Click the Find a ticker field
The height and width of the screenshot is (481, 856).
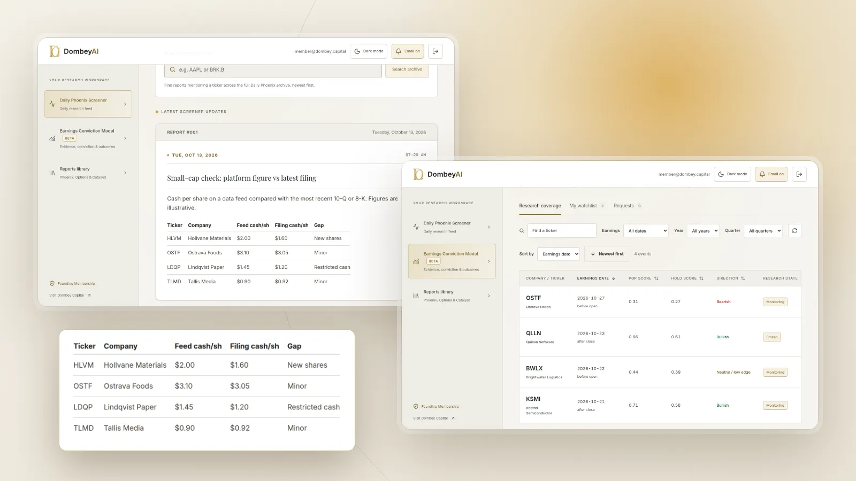pyautogui.click(x=562, y=231)
